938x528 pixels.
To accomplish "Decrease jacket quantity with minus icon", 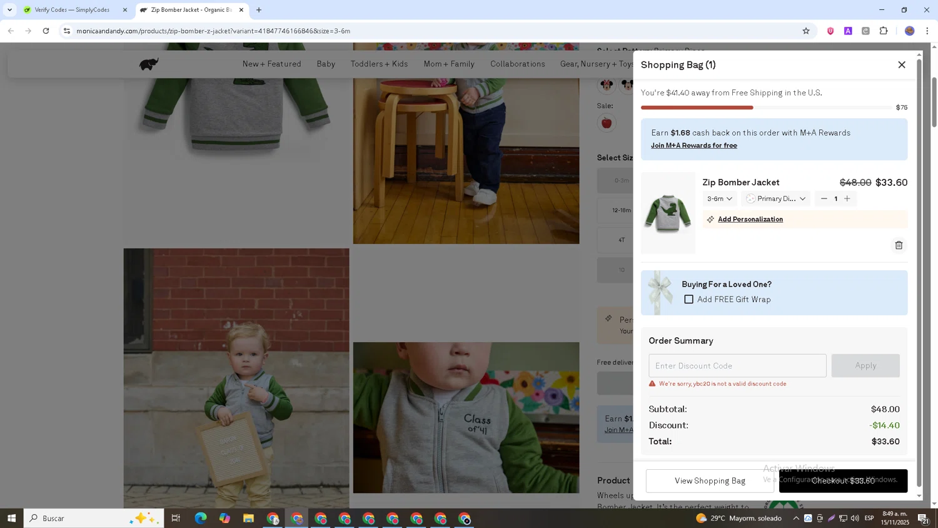I will [824, 199].
